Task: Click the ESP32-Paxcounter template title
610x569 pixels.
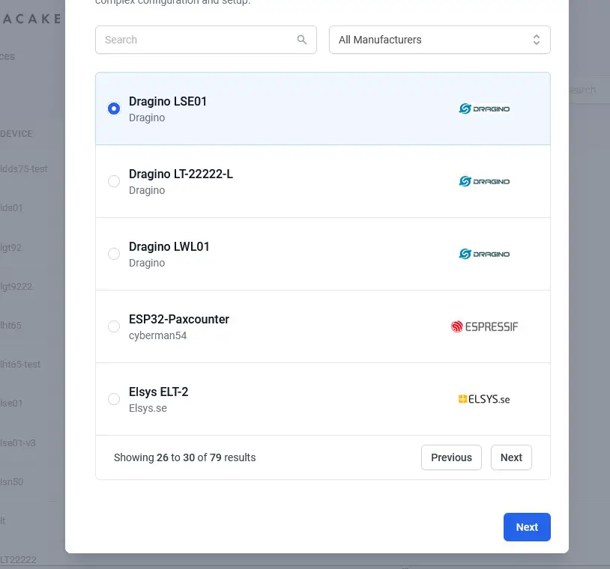Action: coord(178,319)
